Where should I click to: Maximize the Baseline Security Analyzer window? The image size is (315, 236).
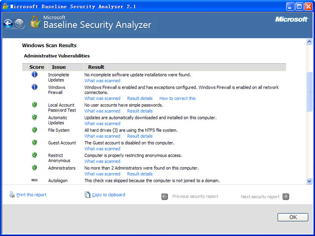click(x=299, y=6)
